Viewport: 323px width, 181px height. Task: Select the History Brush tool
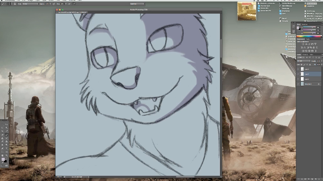7,138
